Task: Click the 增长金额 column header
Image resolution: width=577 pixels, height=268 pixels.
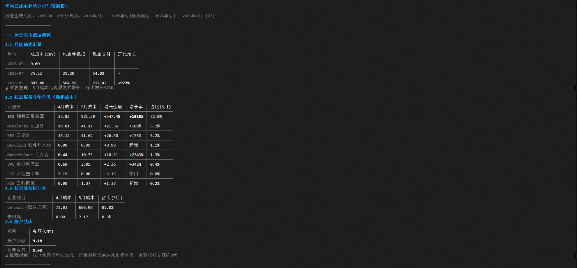Action: pyautogui.click(x=113, y=107)
